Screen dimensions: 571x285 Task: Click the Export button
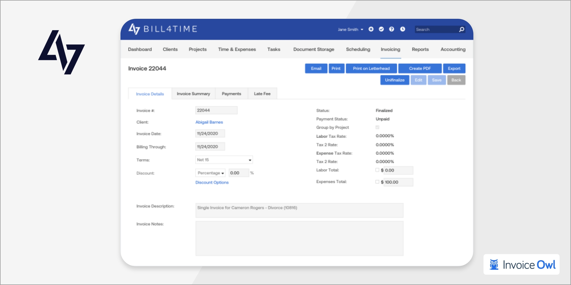click(454, 68)
